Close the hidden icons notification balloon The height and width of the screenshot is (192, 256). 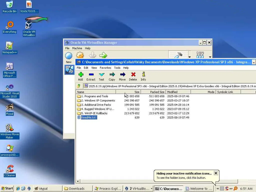216,173
